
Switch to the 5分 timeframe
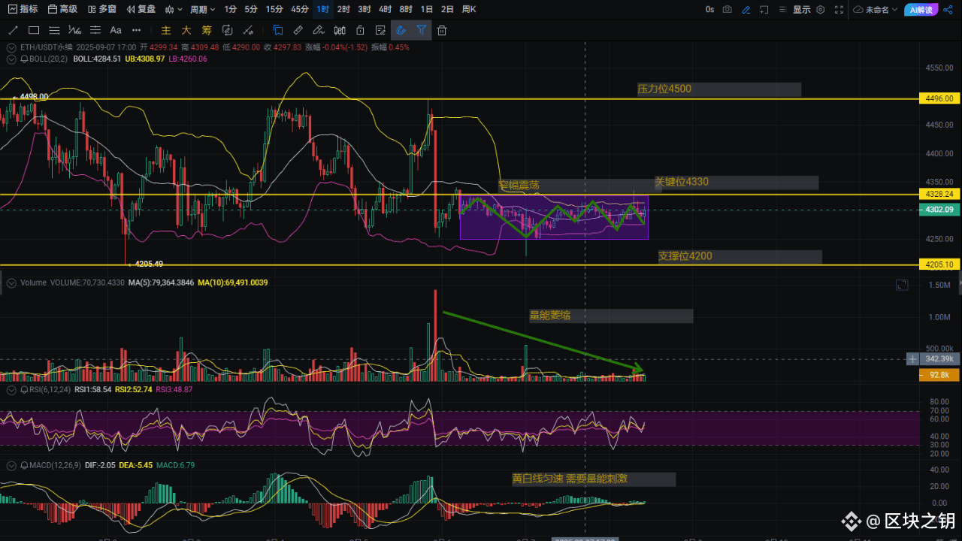pyautogui.click(x=251, y=9)
